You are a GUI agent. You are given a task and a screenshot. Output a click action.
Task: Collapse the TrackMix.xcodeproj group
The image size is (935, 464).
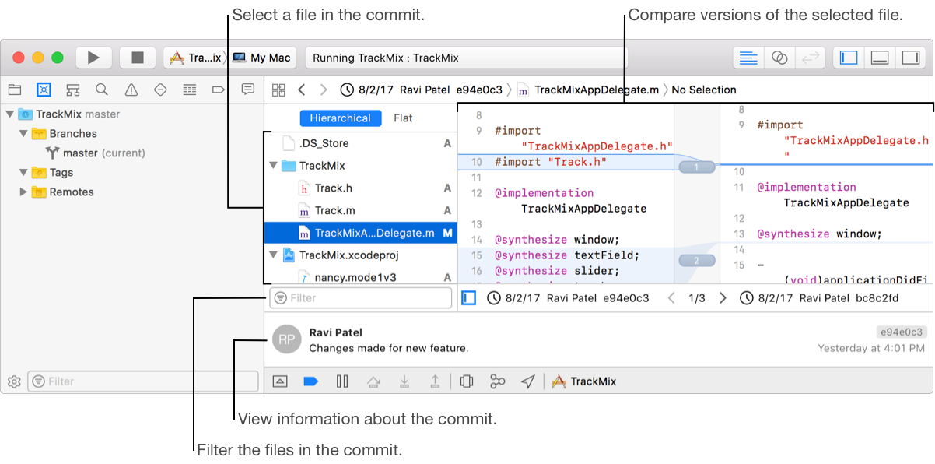[273, 255]
